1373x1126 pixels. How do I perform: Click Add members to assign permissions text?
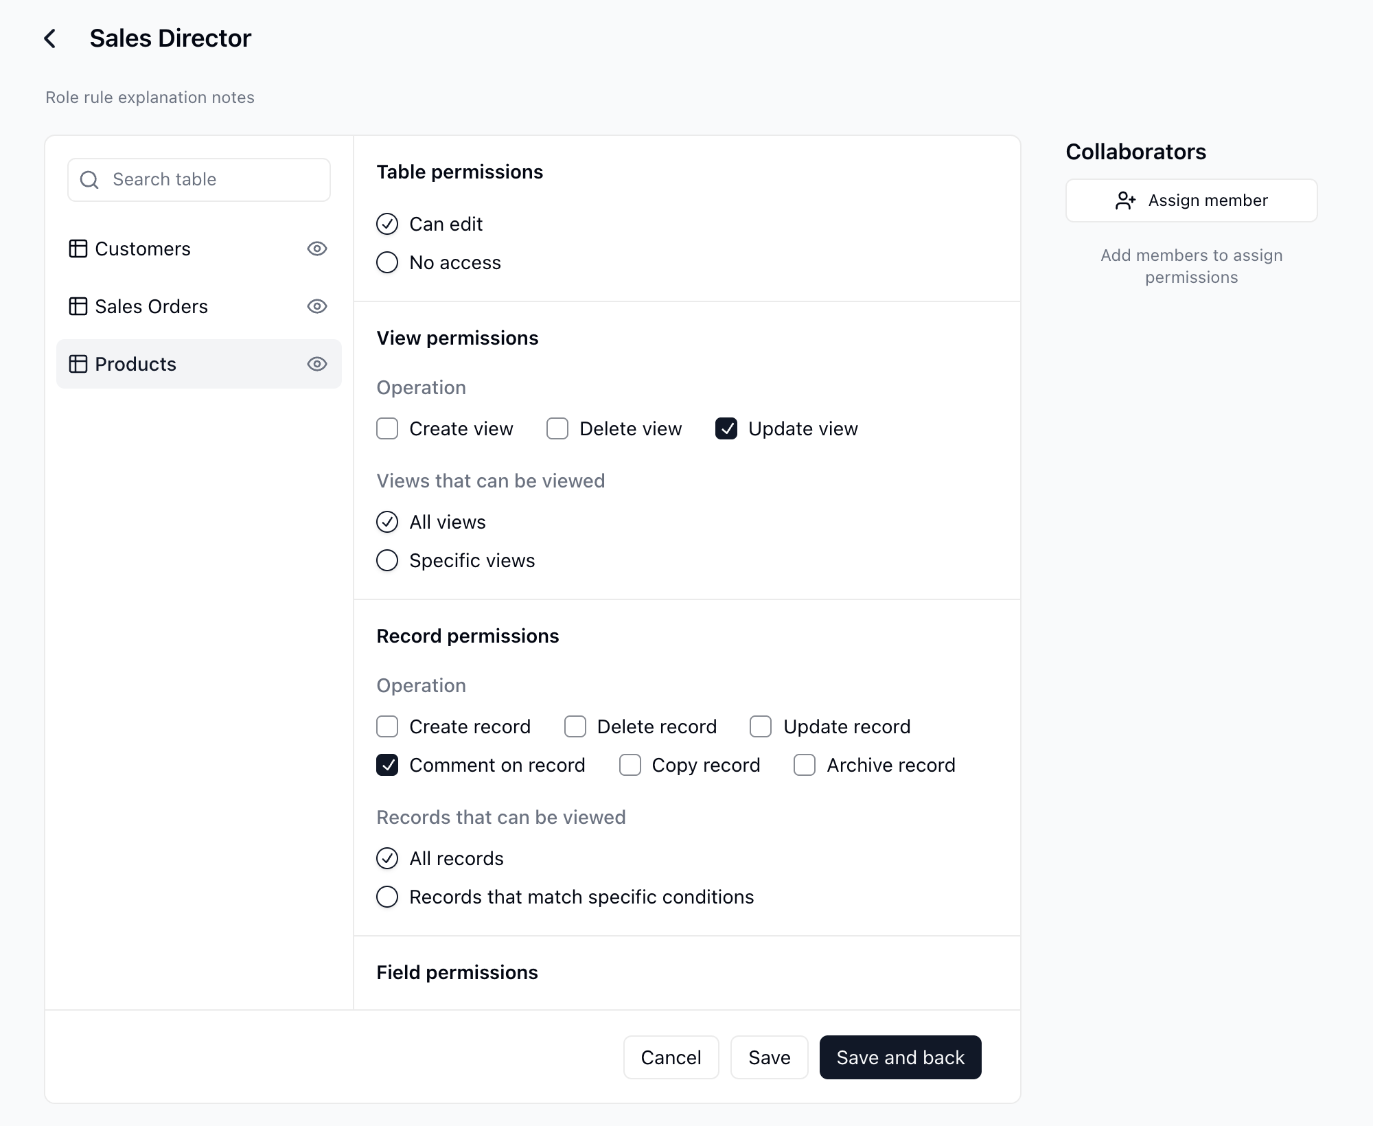pyautogui.click(x=1192, y=266)
